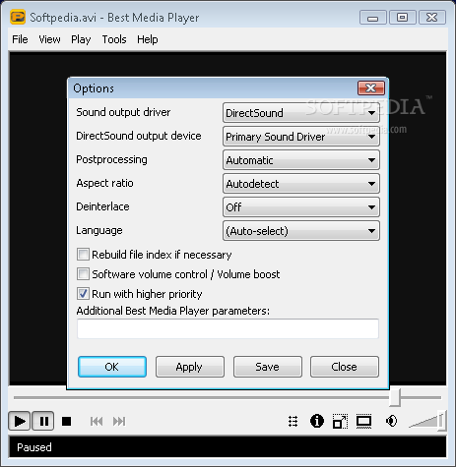The width and height of the screenshot is (456, 467).
Task: Mute audio with the speaker icon
Action: [391, 421]
